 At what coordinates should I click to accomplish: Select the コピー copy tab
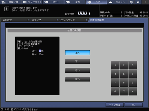pos(96,2)
